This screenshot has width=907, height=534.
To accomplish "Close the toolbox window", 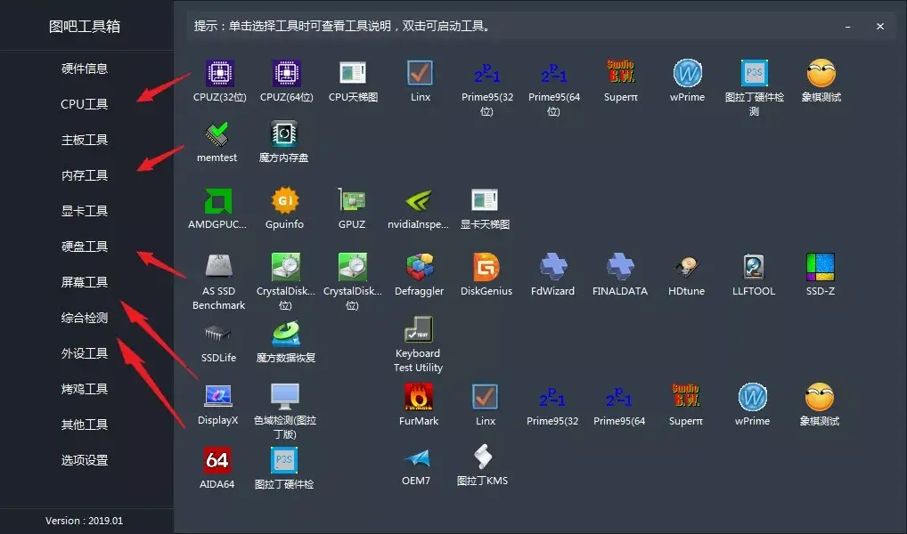I will (x=880, y=26).
